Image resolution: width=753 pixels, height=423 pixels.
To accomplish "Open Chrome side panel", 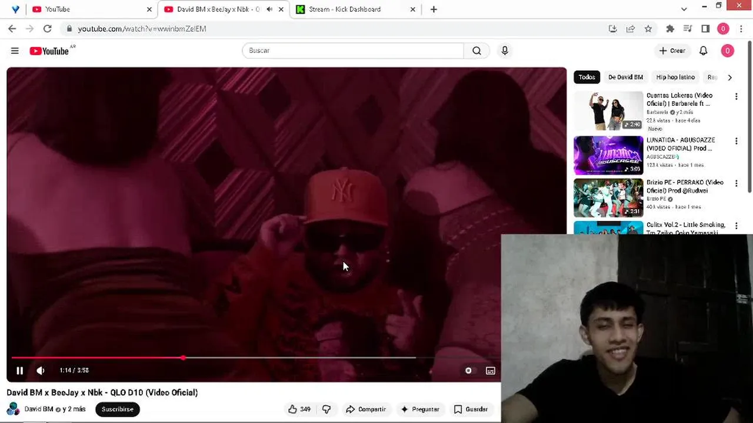I will 705,28.
